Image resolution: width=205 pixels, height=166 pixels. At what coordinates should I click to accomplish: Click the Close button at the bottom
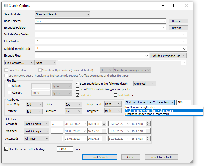click(131, 157)
